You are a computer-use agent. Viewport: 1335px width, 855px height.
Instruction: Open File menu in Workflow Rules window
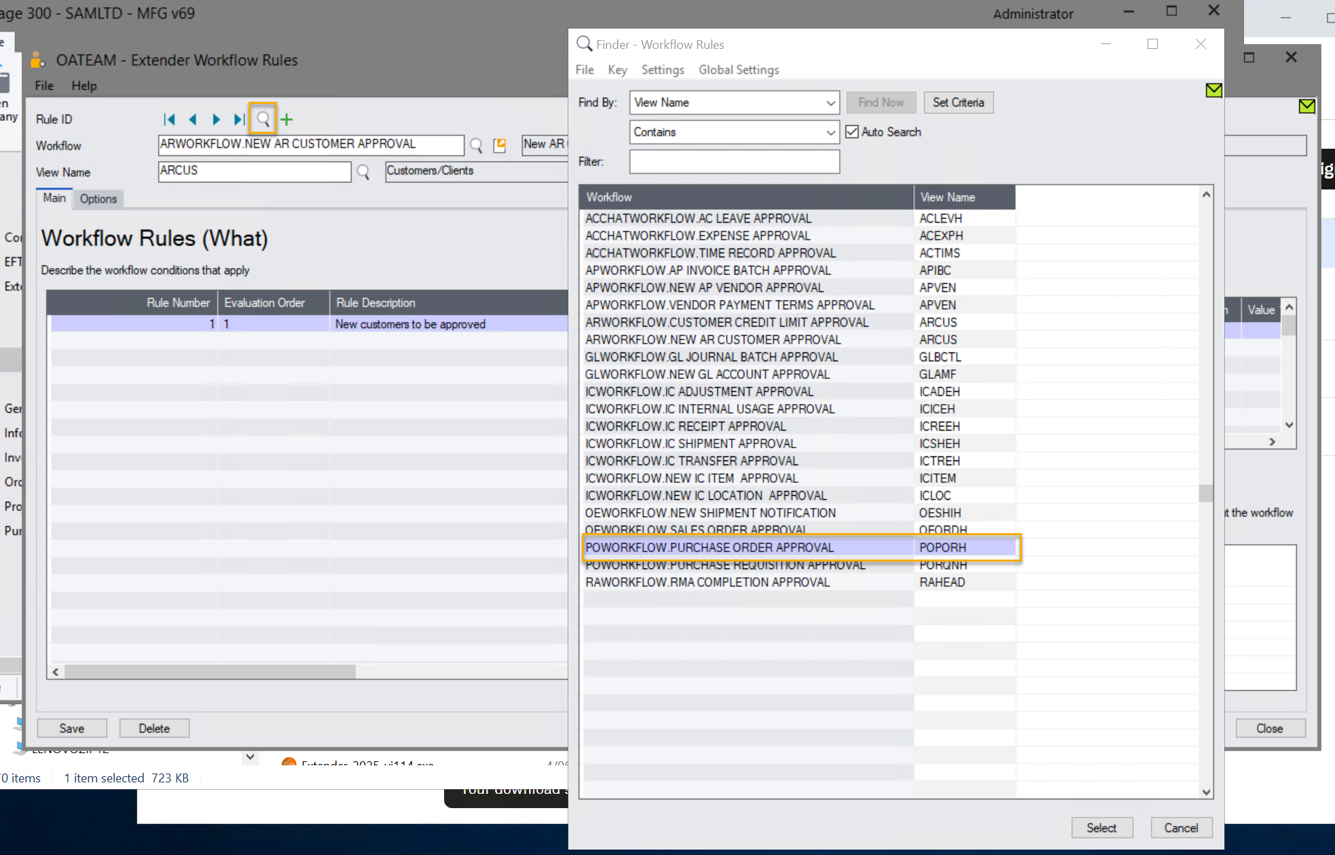pyautogui.click(x=44, y=86)
